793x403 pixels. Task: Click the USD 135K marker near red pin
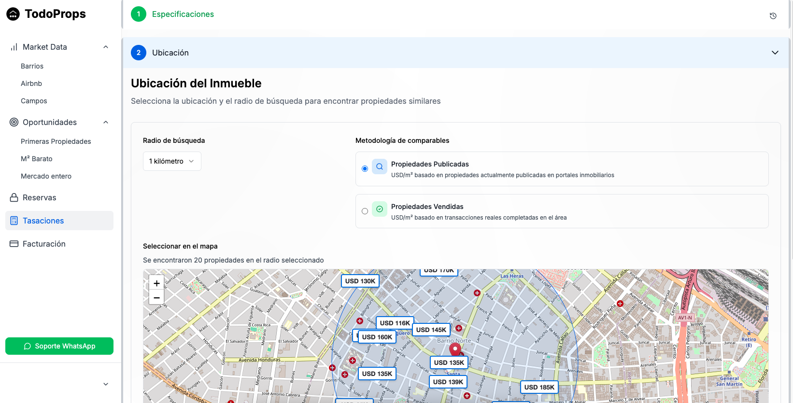tap(449, 362)
